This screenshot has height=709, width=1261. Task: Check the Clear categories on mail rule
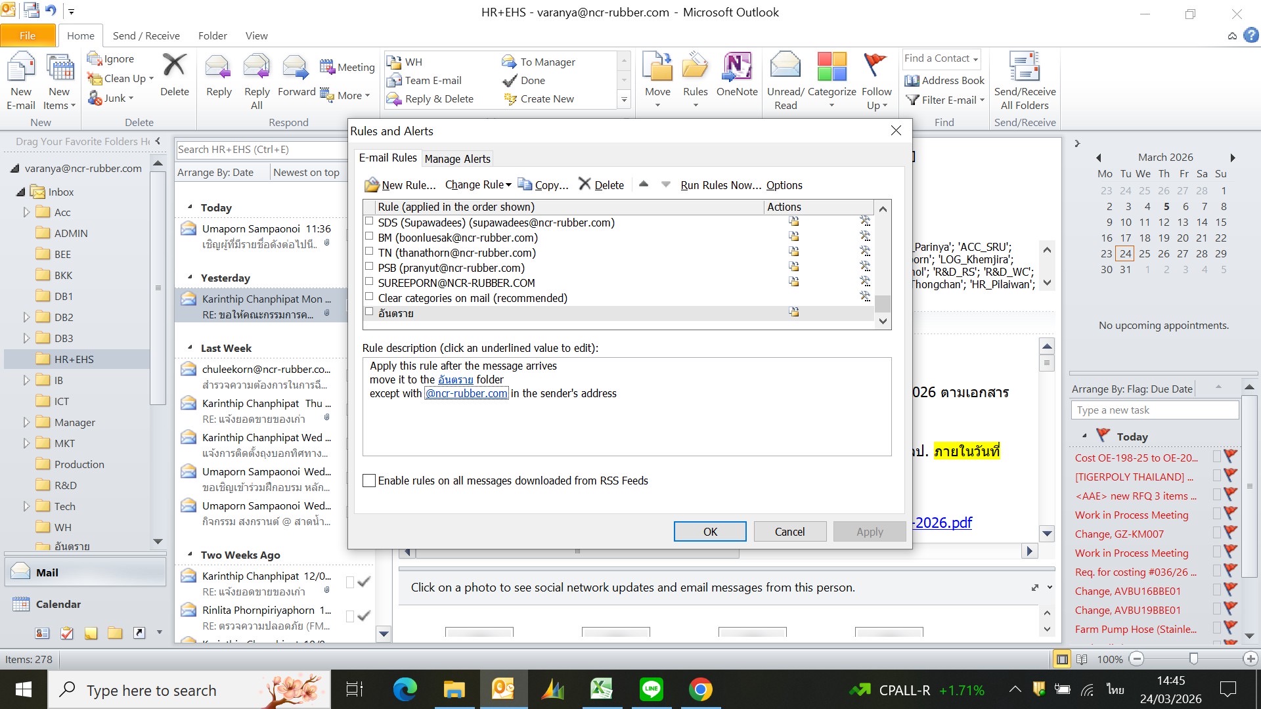(369, 297)
